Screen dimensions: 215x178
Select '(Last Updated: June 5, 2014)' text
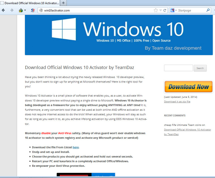point(181,97)
